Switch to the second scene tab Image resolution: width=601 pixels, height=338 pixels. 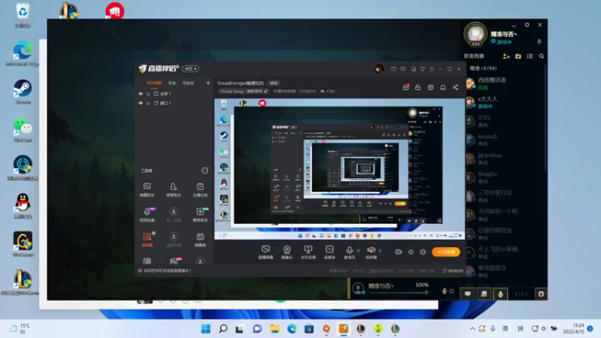[172, 83]
